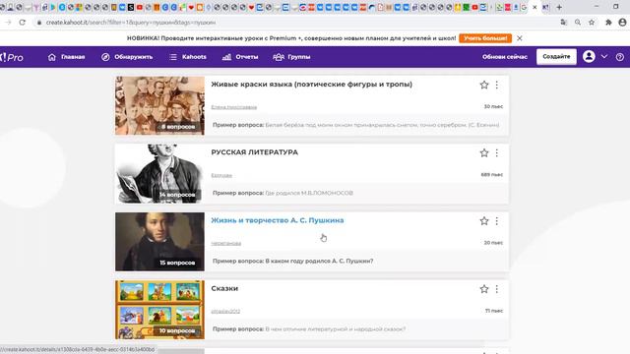
Task: Open author link under 'Живые краски языка'
Action: click(x=234, y=107)
